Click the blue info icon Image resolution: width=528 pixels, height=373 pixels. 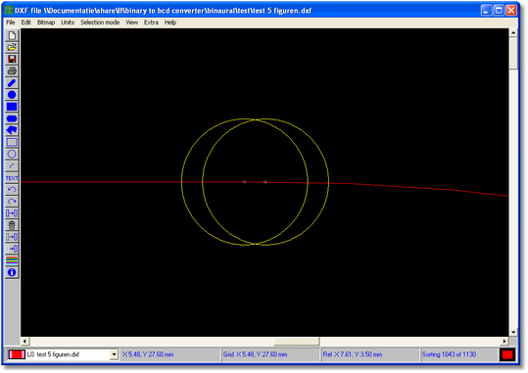(x=12, y=272)
